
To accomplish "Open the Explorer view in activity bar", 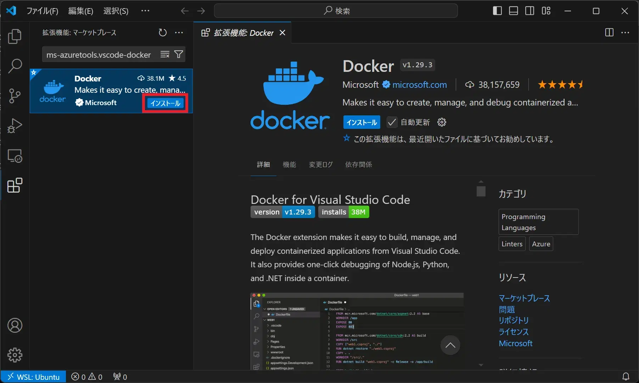I will pos(15,36).
